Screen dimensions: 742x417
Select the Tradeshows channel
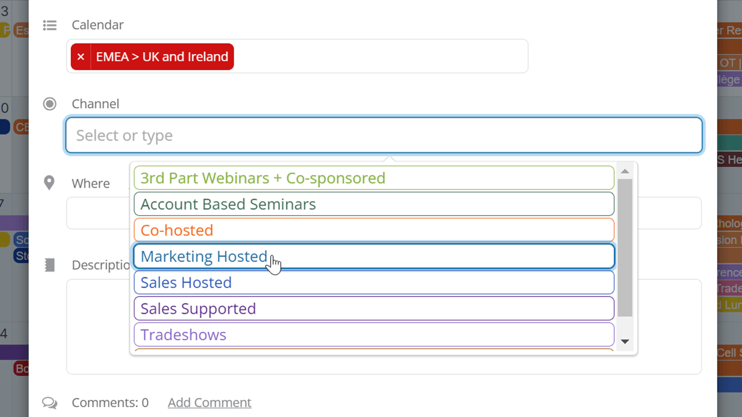click(374, 334)
